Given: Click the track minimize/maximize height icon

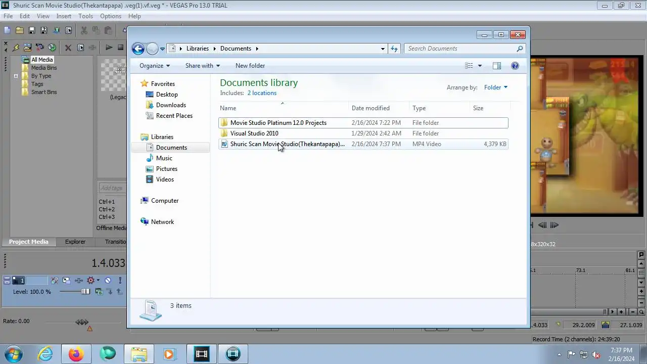Looking at the screenshot, I should [7, 280].
